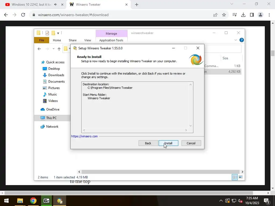Open Desktop in the navigation pane

[51, 69]
